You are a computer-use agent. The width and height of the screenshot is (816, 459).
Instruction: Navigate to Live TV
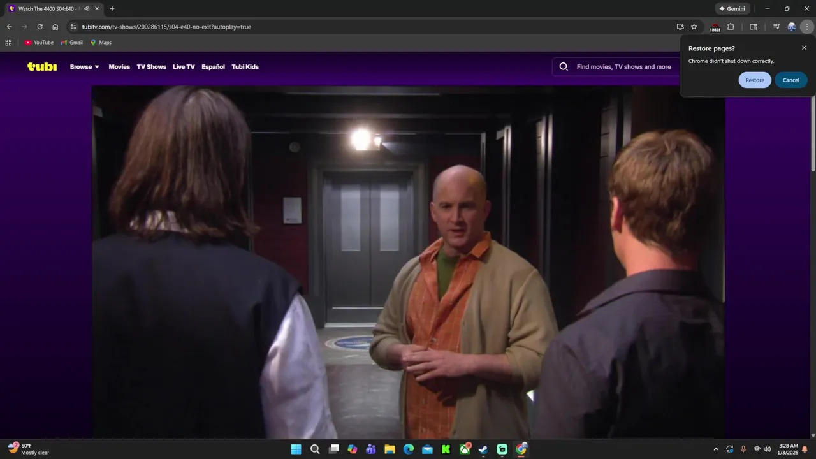184,66
